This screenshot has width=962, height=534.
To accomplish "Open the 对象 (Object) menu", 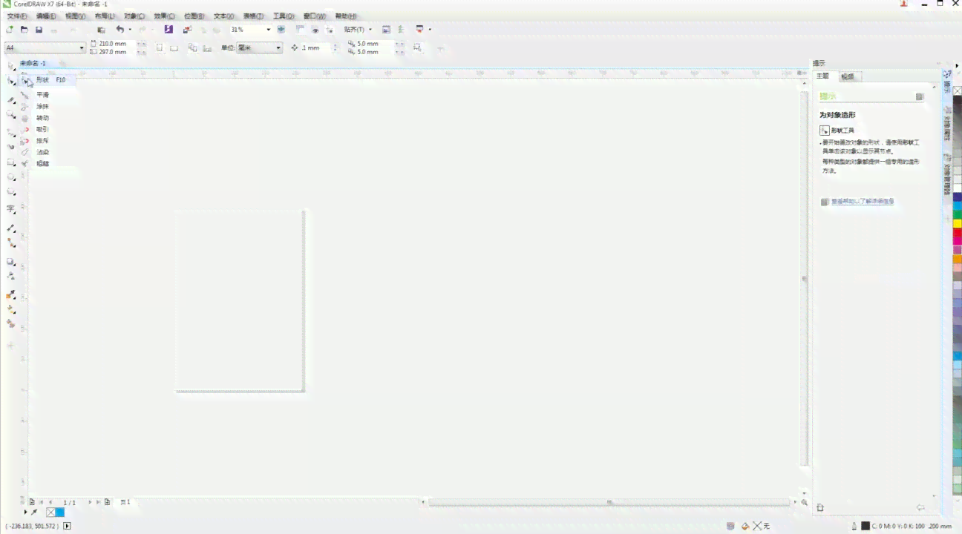I will [x=134, y=16].
